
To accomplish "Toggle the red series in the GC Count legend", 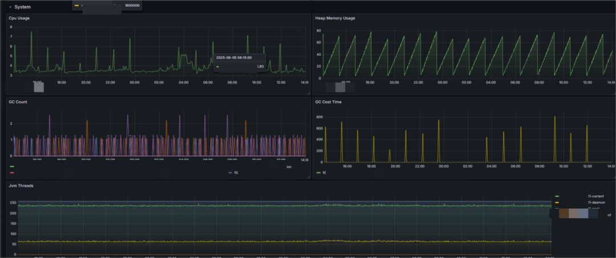I will [x=12, y=173].
